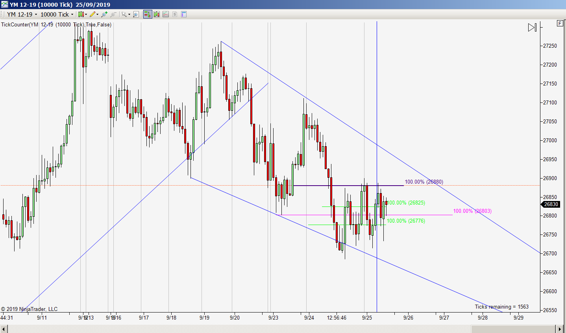Click the horizontal scrollbar left arrow

click(x=4, y=329)
